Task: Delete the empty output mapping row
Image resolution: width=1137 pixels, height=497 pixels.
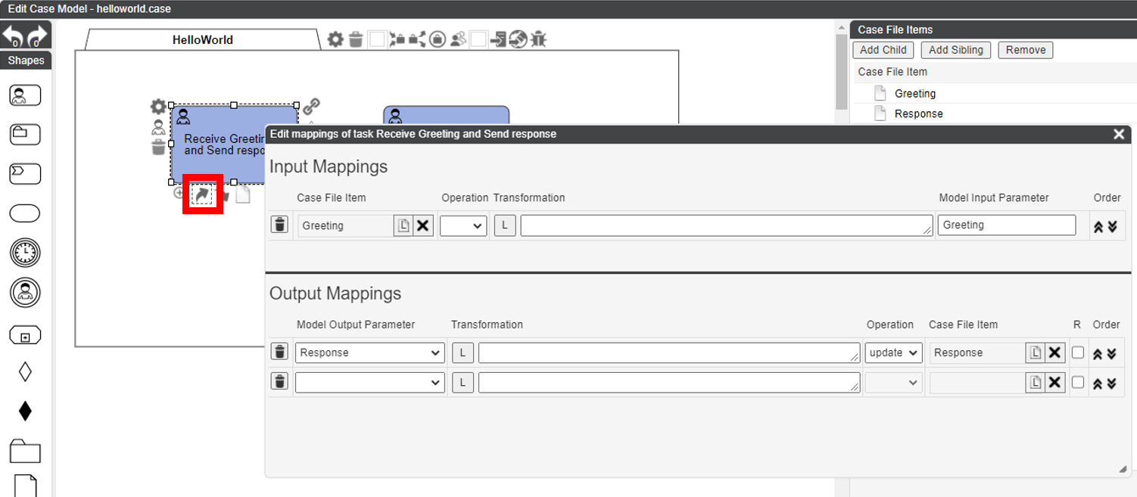Action: pyautogui.click(x=280, y=381)
